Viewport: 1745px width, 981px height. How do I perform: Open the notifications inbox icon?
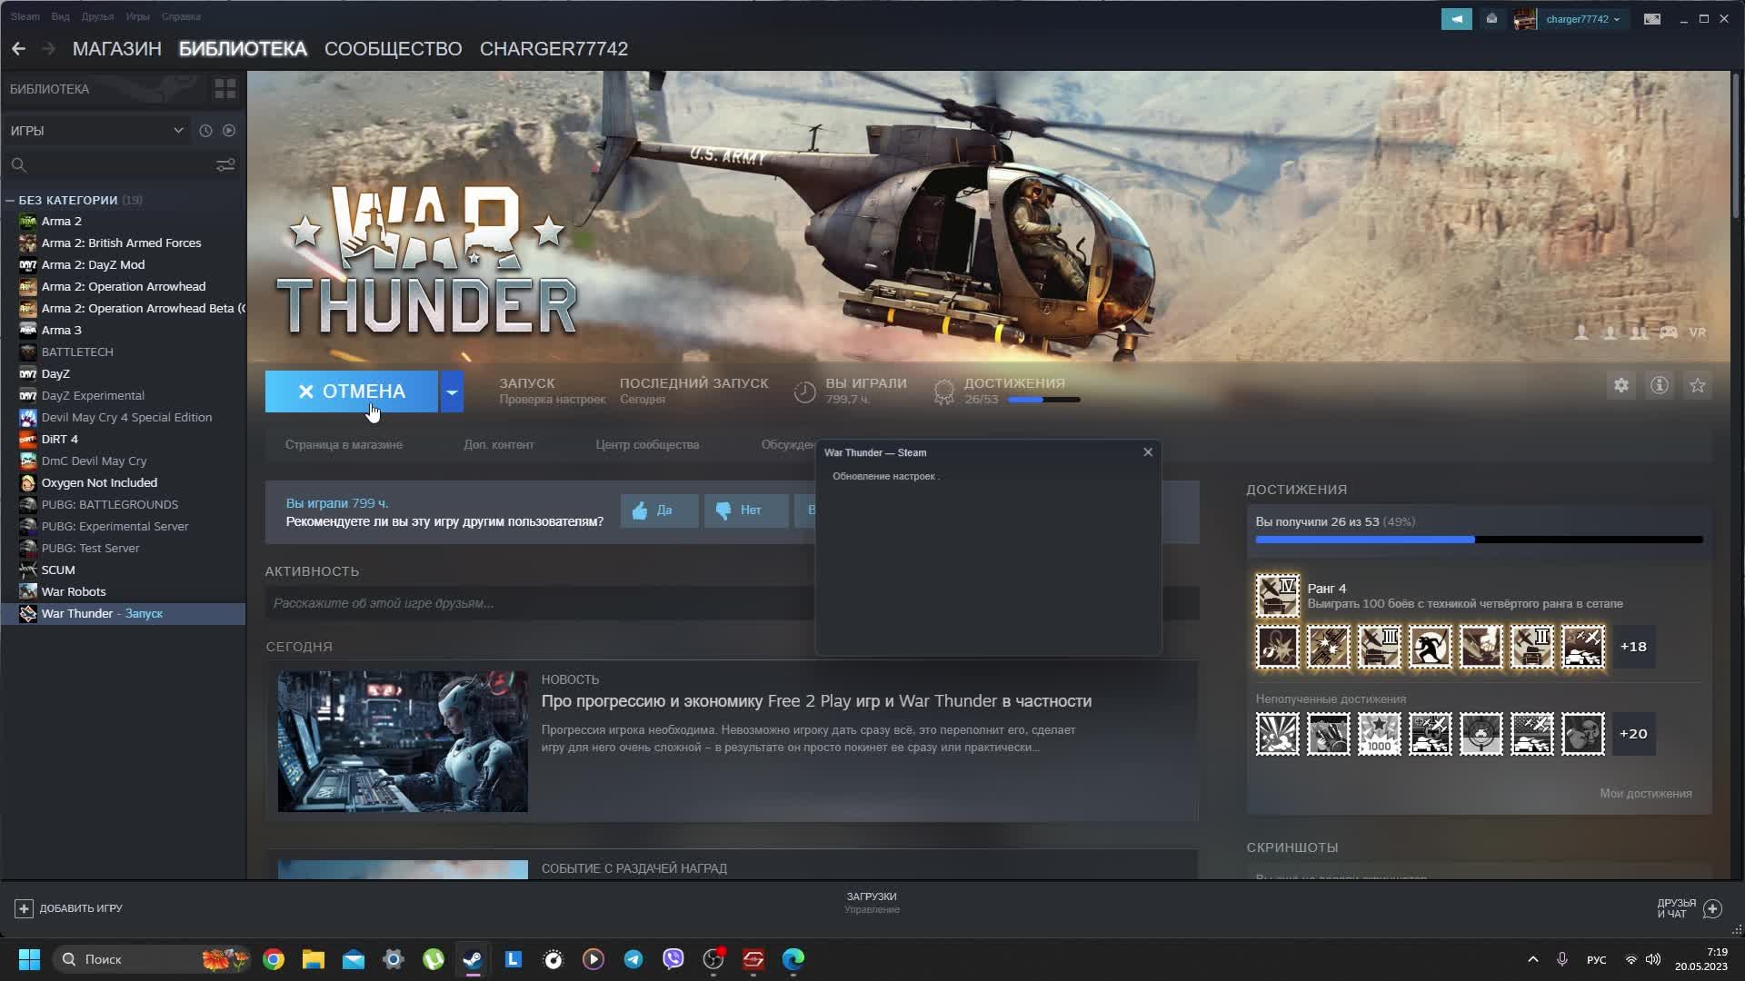[1491, 19]
